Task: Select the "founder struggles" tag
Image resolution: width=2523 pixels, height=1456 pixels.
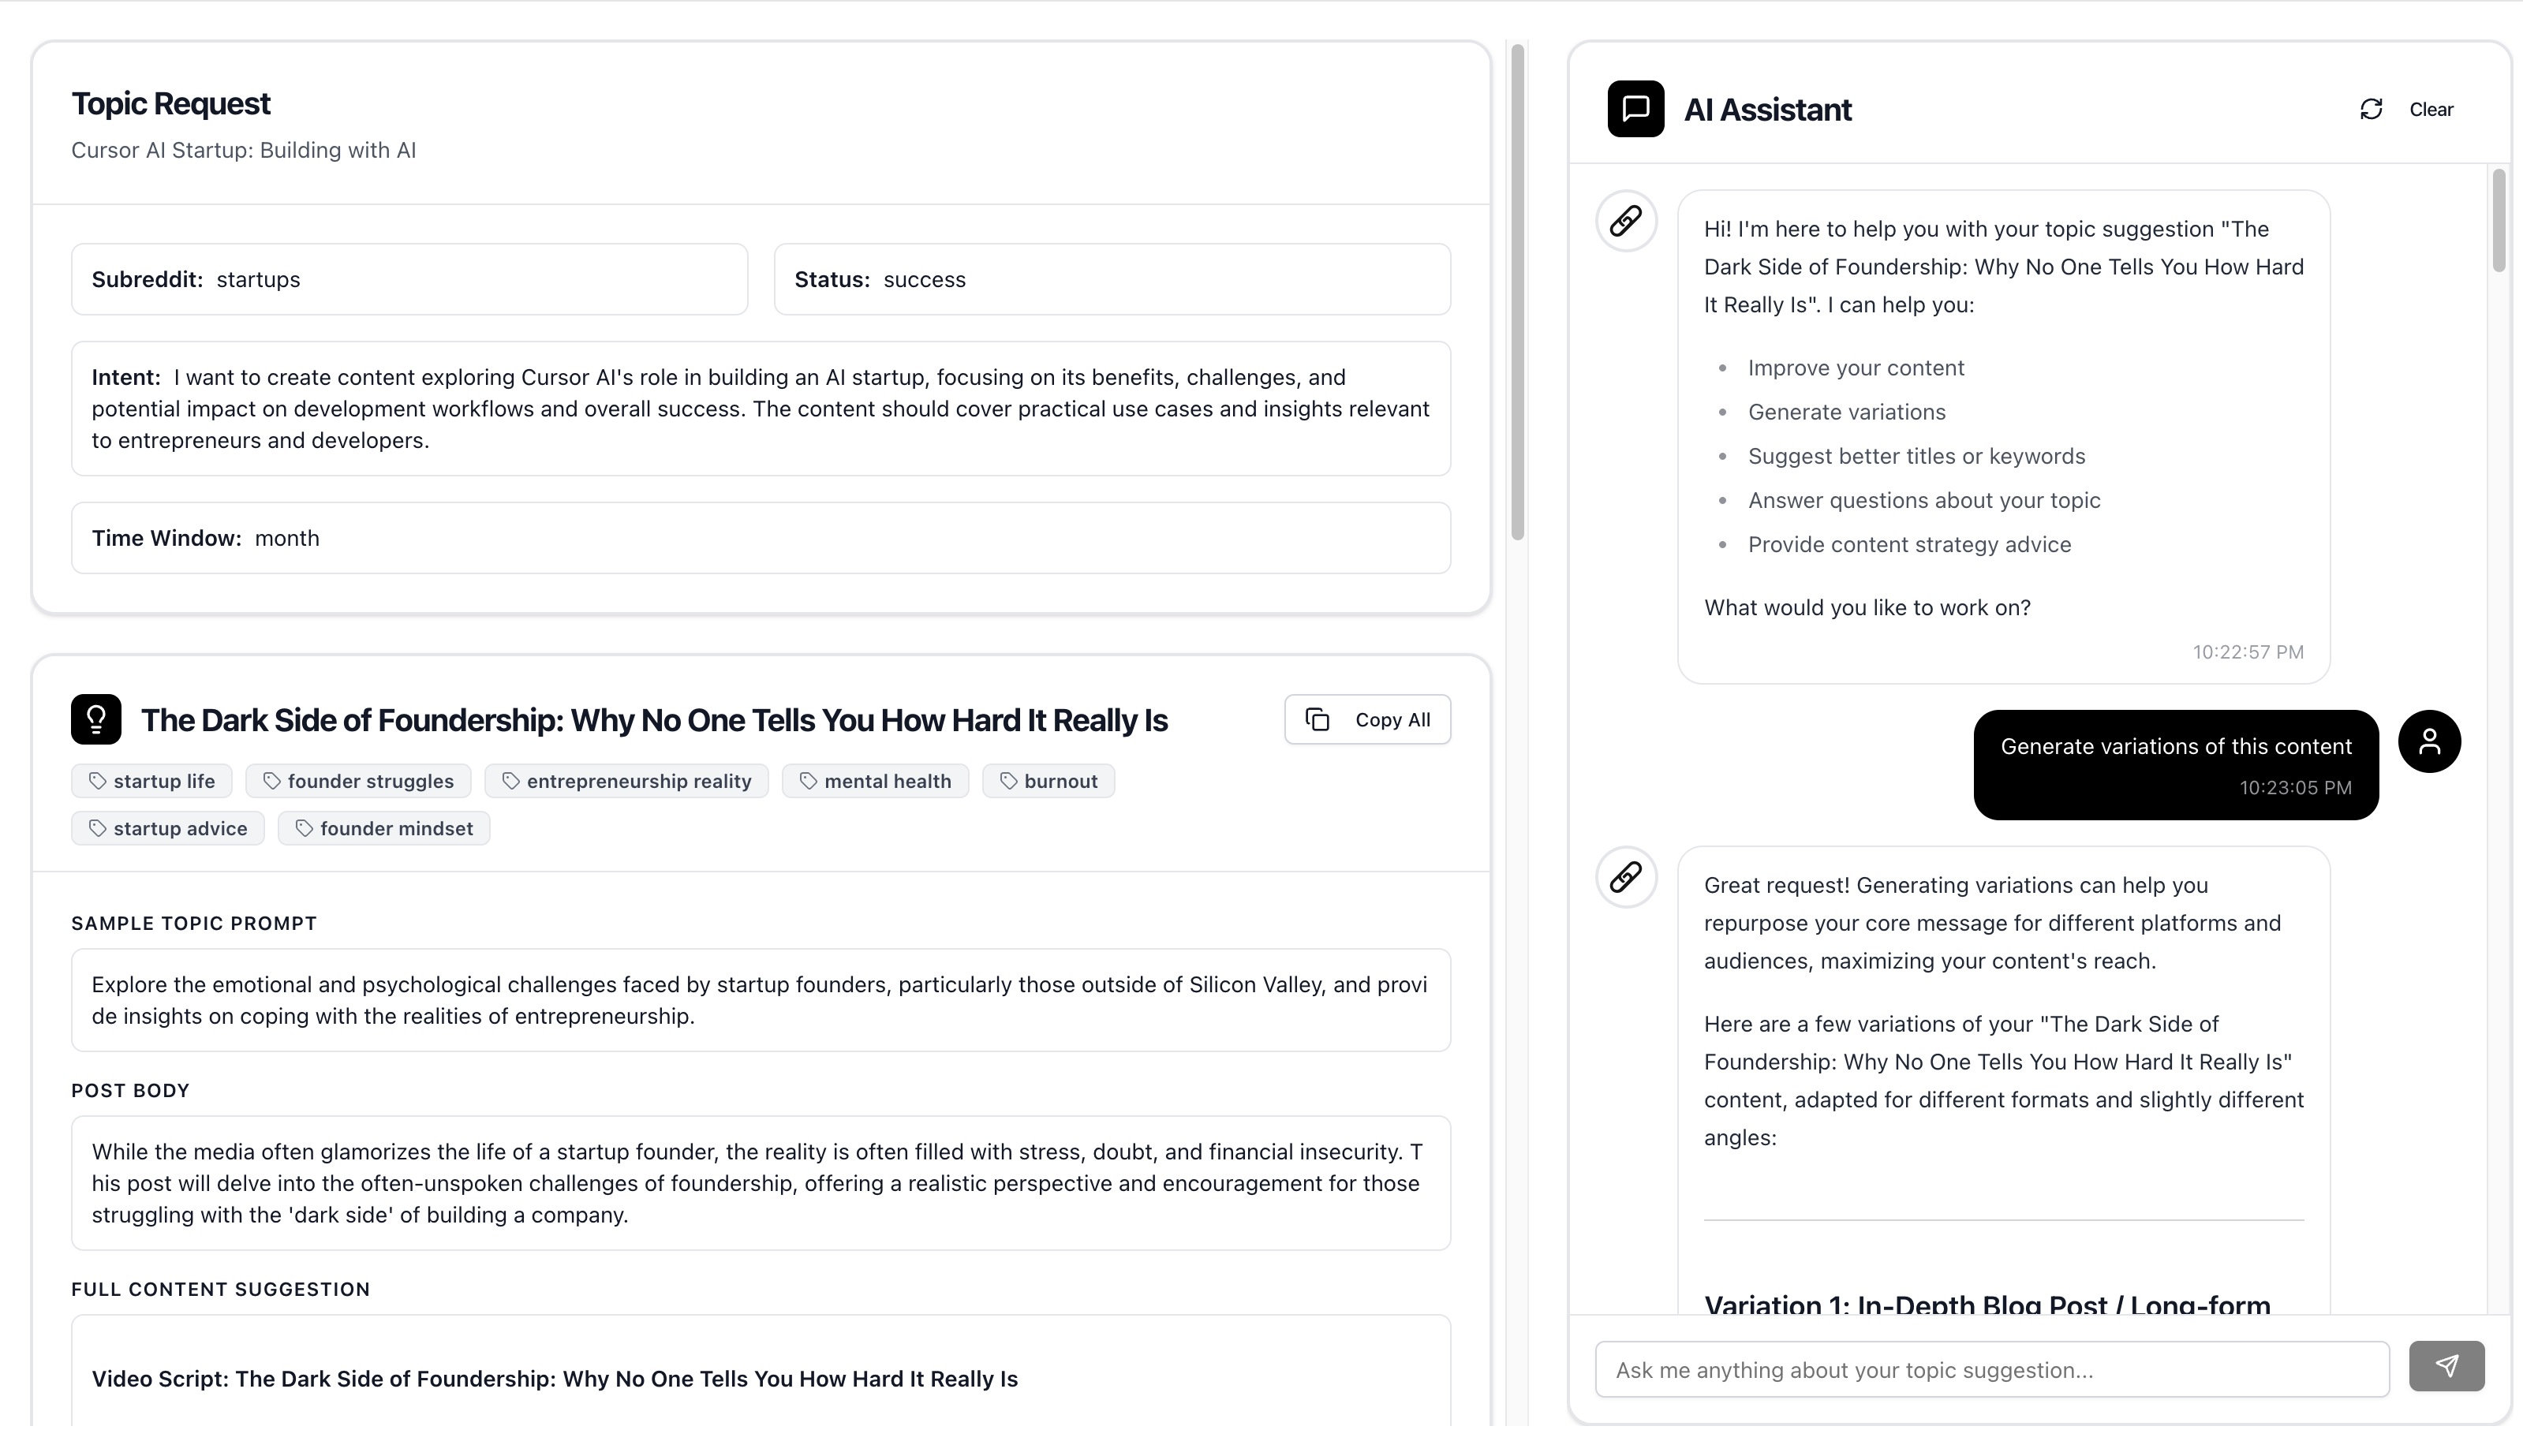Action: pos(357,781)
